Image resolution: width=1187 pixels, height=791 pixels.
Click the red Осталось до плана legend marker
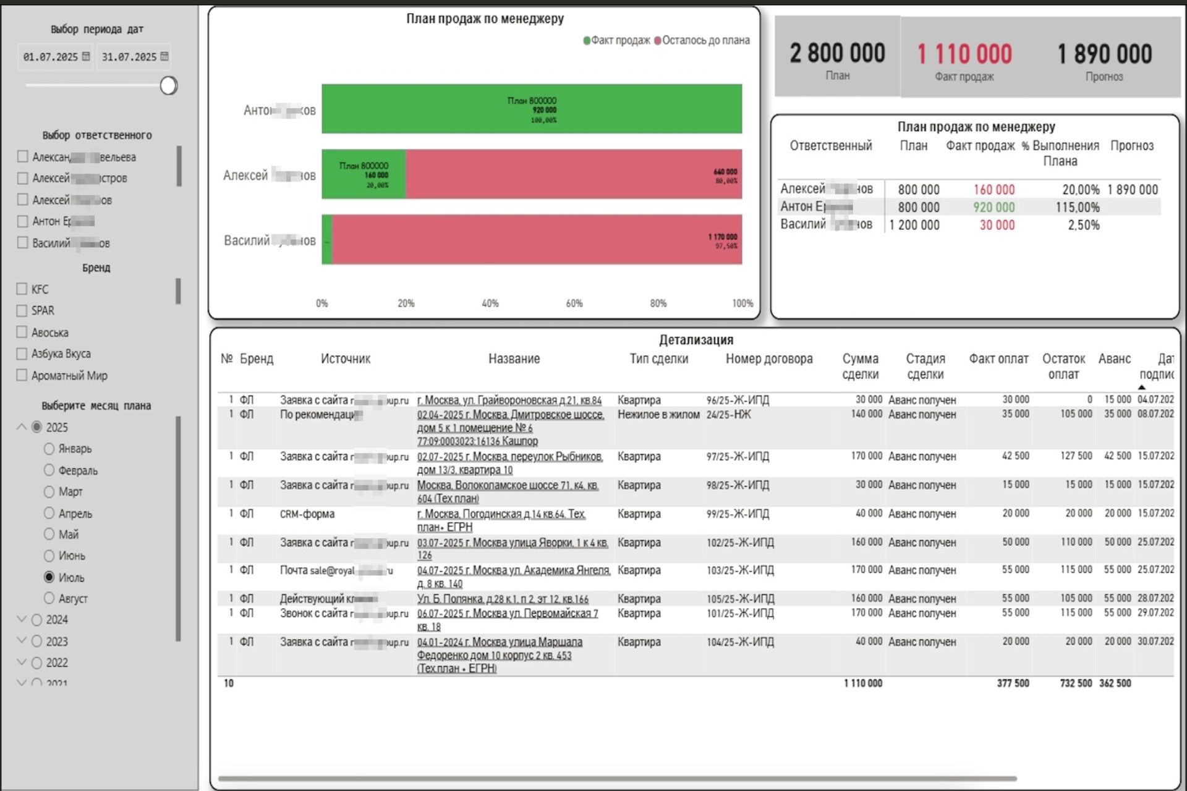tap(658, 41)
